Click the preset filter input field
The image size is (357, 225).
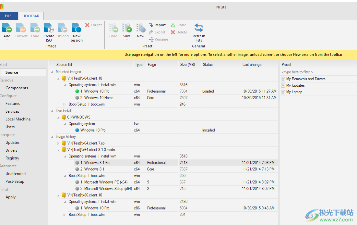(x=319, y=72)
